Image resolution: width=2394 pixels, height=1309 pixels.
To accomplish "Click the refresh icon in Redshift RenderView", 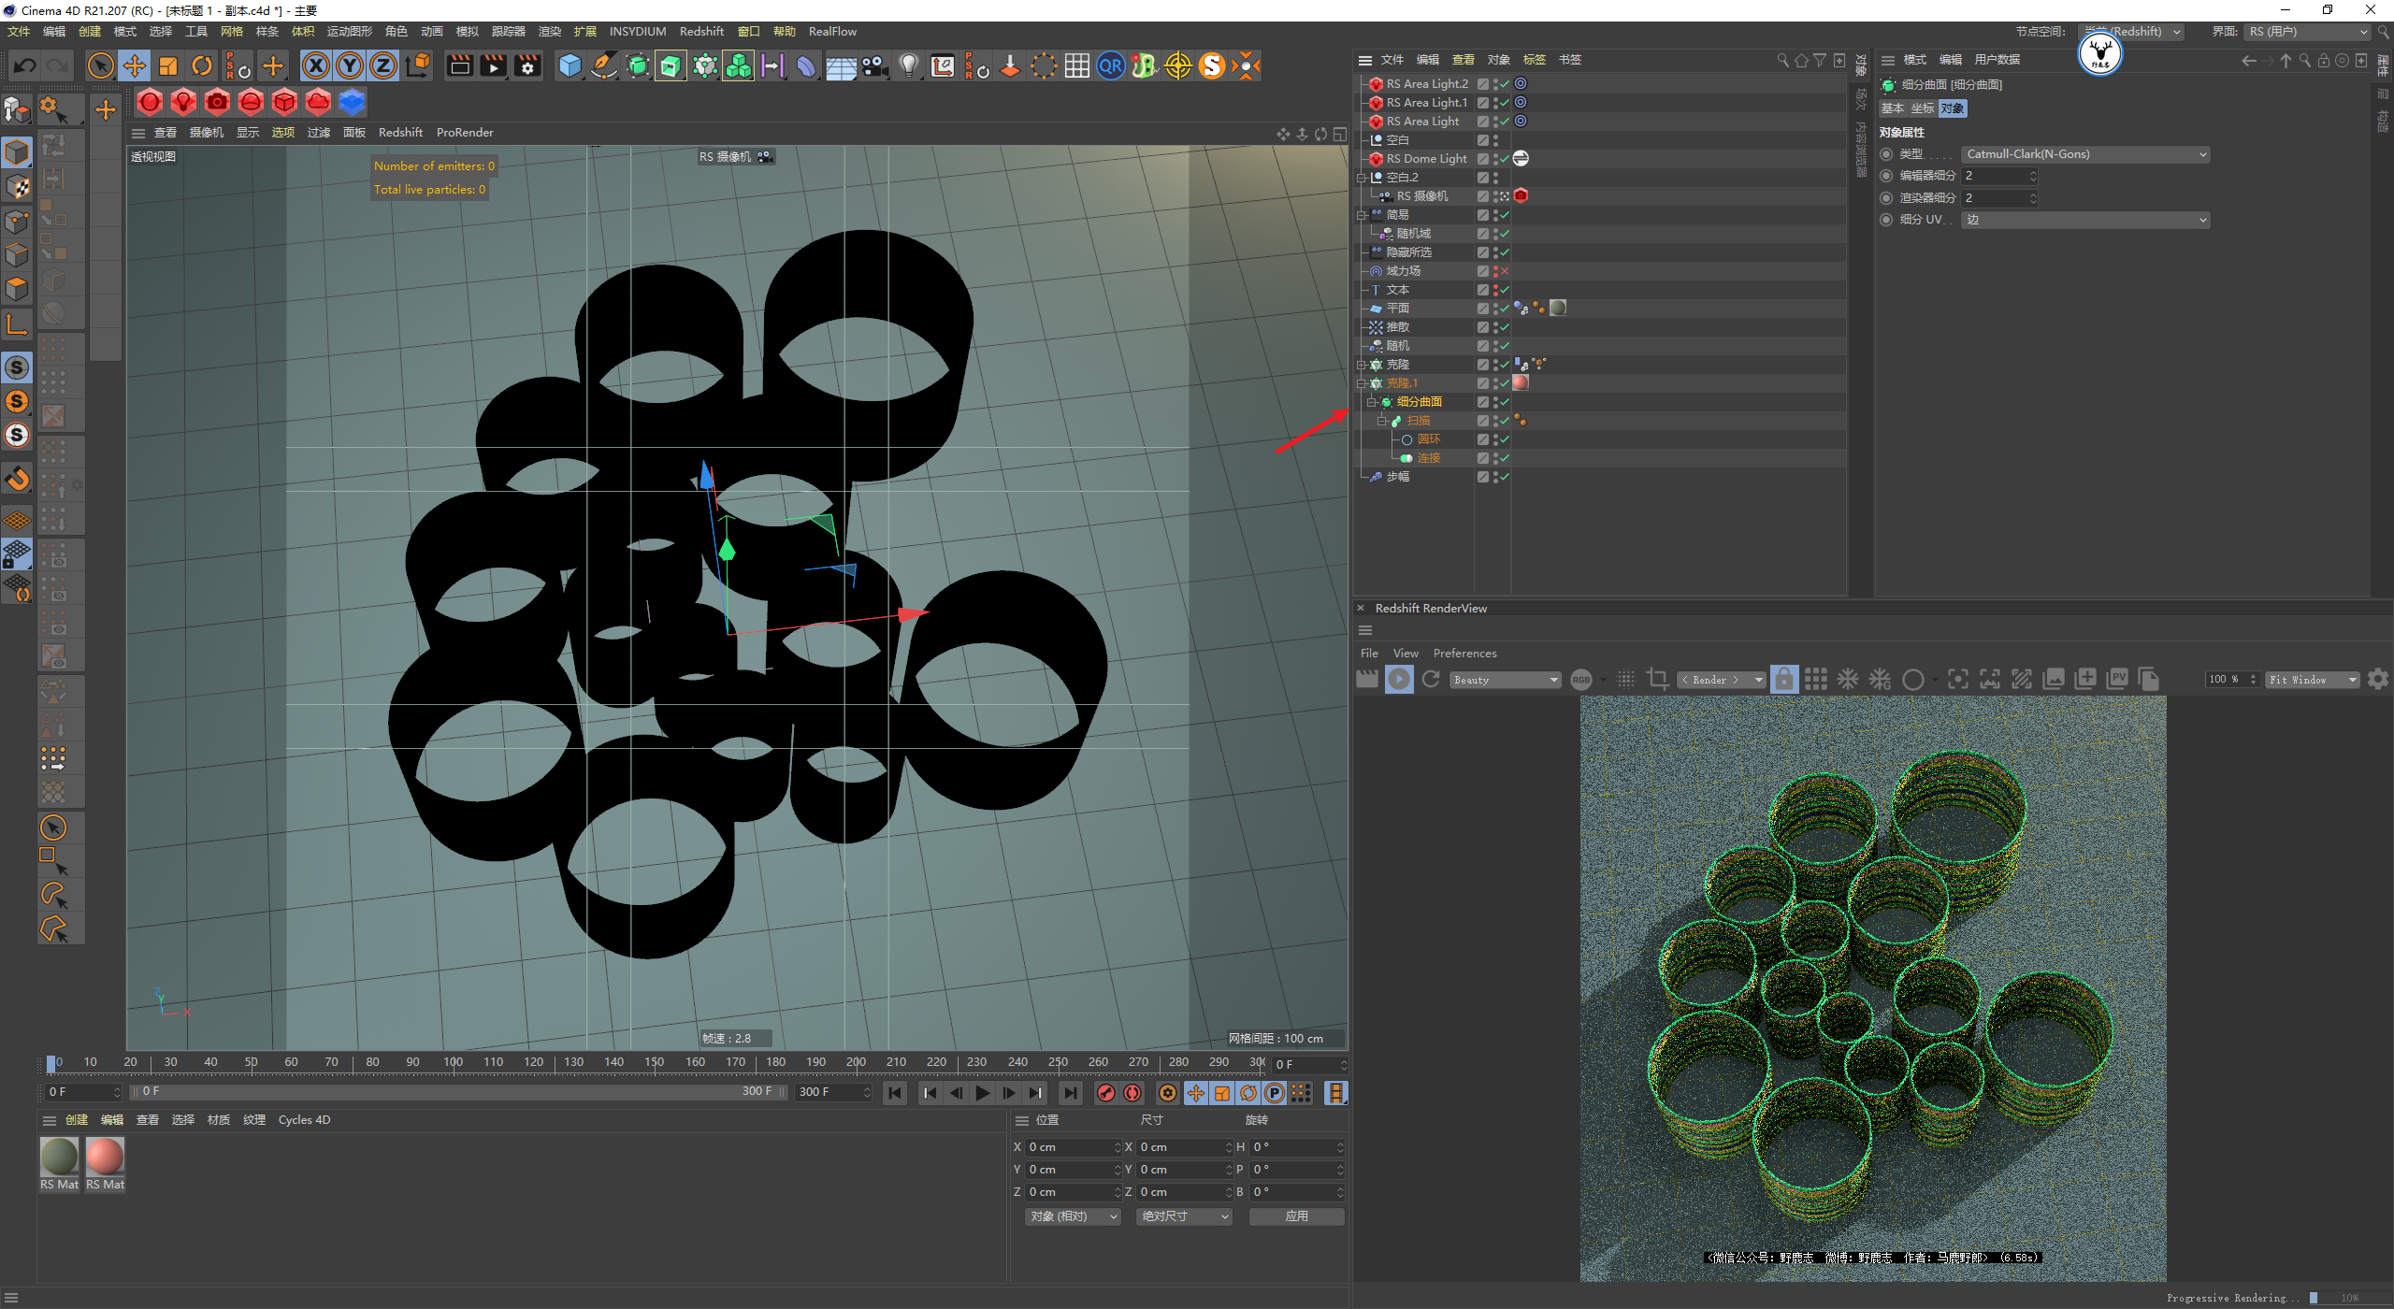I will (x=1431, y=680).
